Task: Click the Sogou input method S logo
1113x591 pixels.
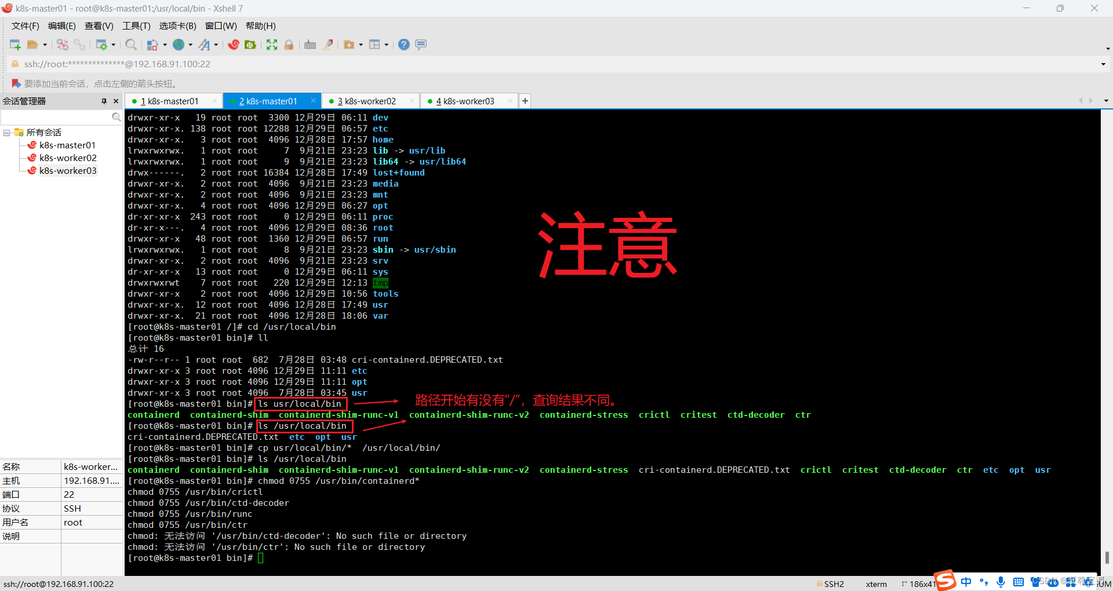Action: [x=945, y=580]
